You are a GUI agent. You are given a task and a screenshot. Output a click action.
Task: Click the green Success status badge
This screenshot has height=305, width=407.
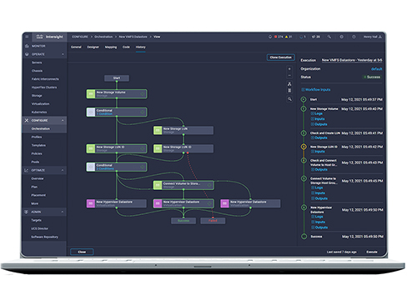[x=372, y=77]
